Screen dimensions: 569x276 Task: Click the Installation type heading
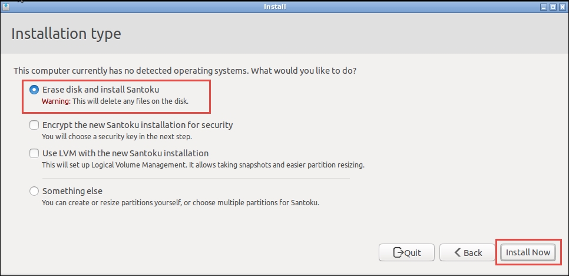[x=66, y=34]
